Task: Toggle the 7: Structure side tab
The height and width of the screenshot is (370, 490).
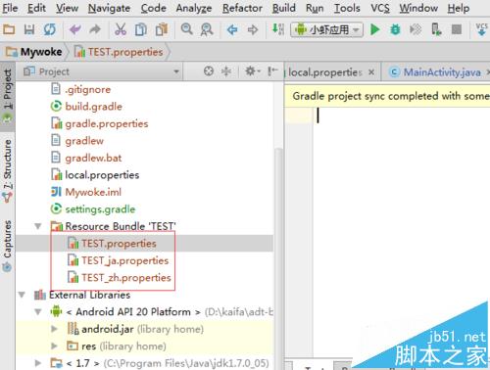Action: click(8, 170)
